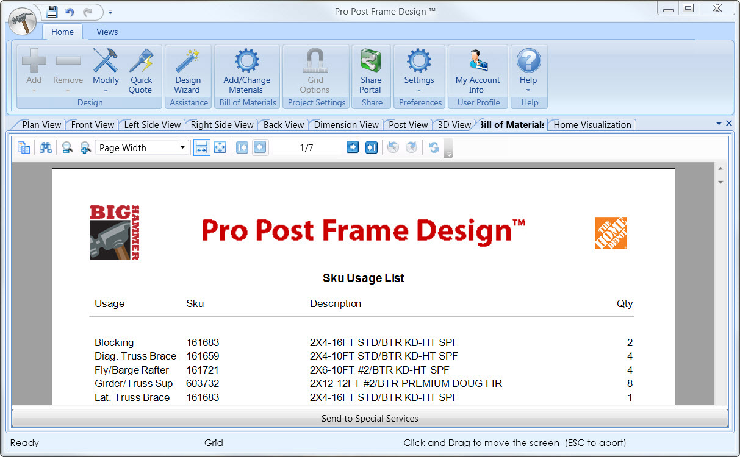Go to next page of report
Screen dimensions: 740x457
click(353, 147)
